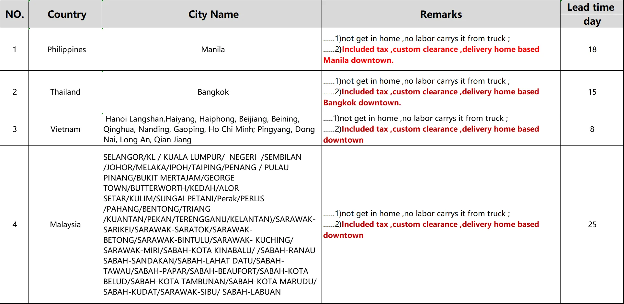Click the lead time value 18
The width and height of the screenshot is (624, 304).
(592, 49)
